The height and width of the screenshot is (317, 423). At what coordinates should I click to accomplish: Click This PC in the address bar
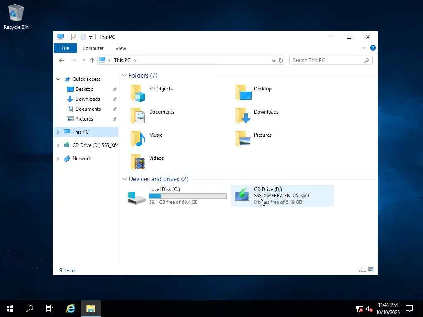point(122,60)
